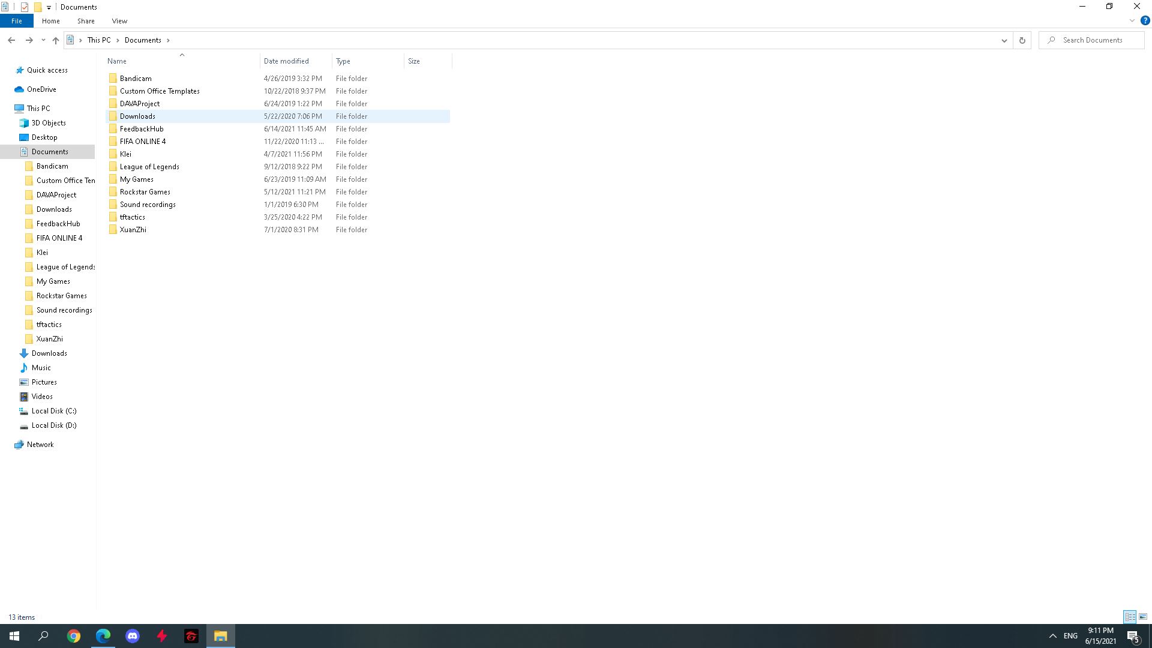Switch to large icons view toggle
Image resolution: width=1152 pixels, height=648 pixels.
(1143, 617)
